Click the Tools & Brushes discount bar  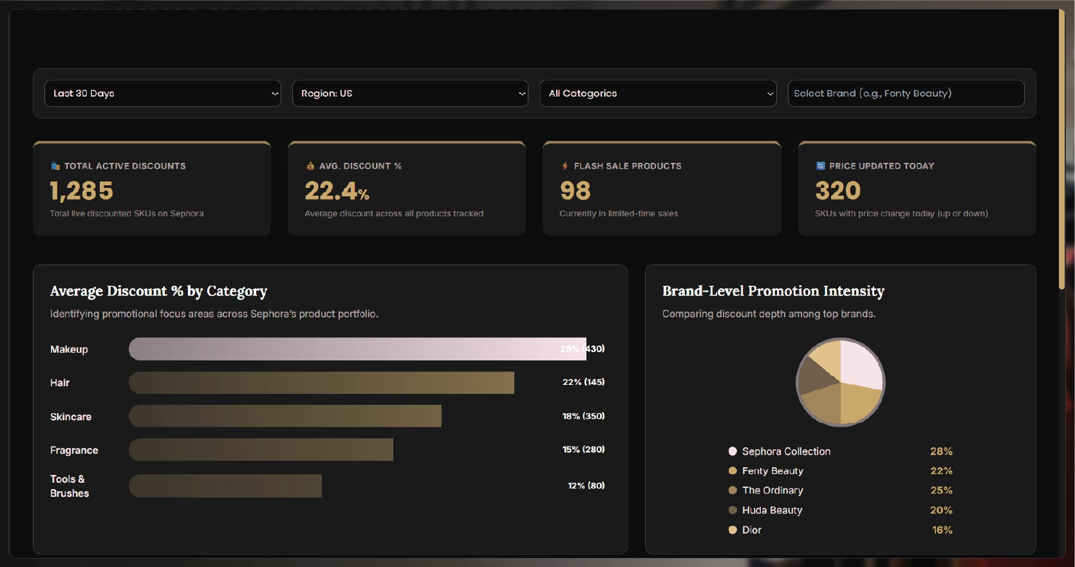click(225, 486)
